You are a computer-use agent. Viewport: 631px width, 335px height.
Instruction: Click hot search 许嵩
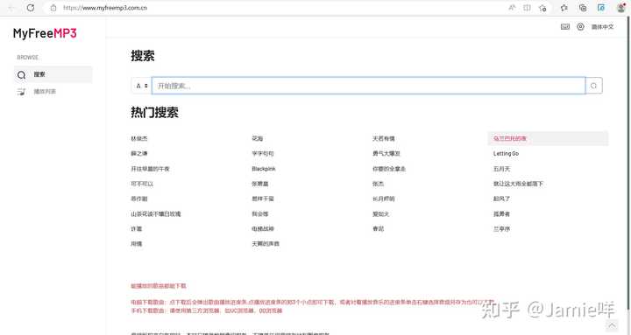pos(137,228)
